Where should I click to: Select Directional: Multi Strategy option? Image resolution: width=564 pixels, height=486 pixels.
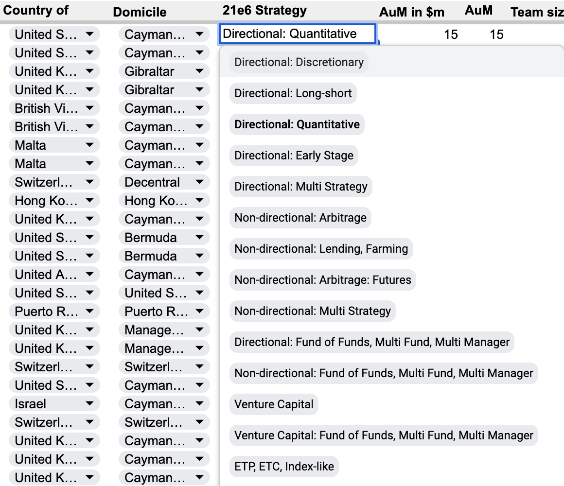pyautogui.click(x=300, y=187)
